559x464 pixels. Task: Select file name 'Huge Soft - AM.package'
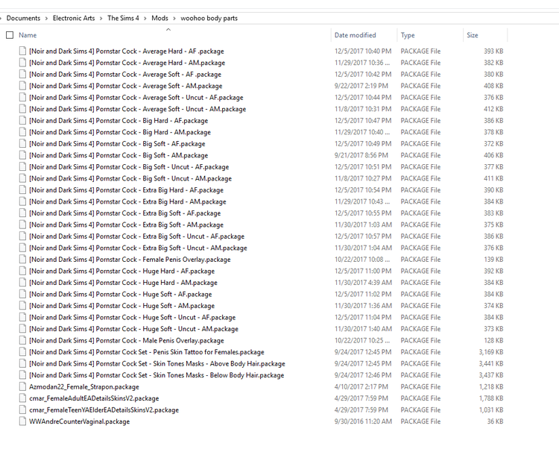coord(122,306)
